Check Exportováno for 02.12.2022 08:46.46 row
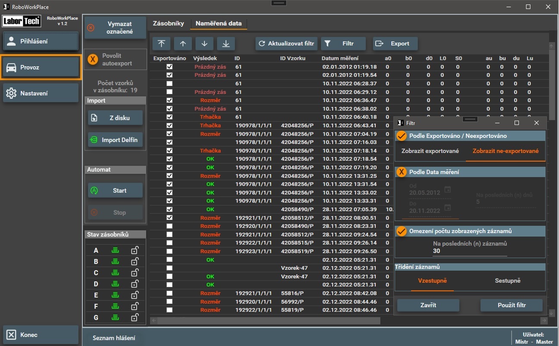This screenshot has height=346, width=559. coord(170,310)
